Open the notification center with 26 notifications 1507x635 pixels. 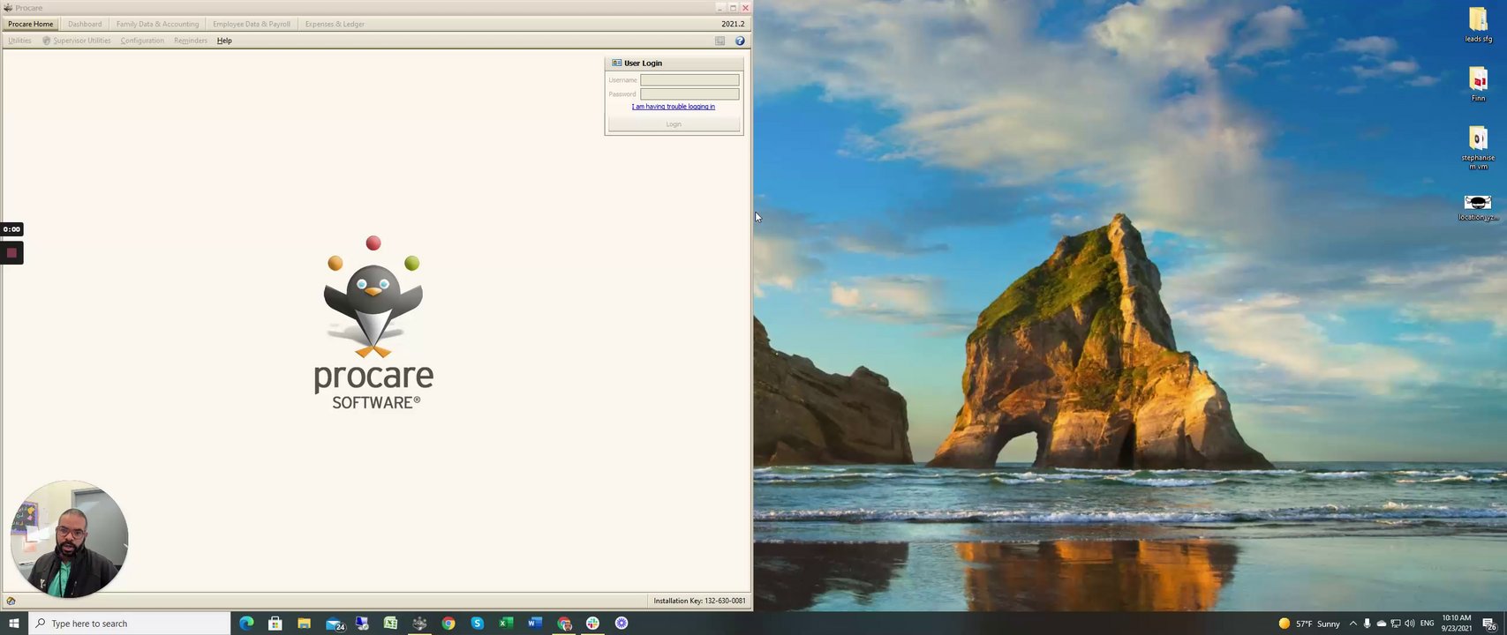(1489, 624)
